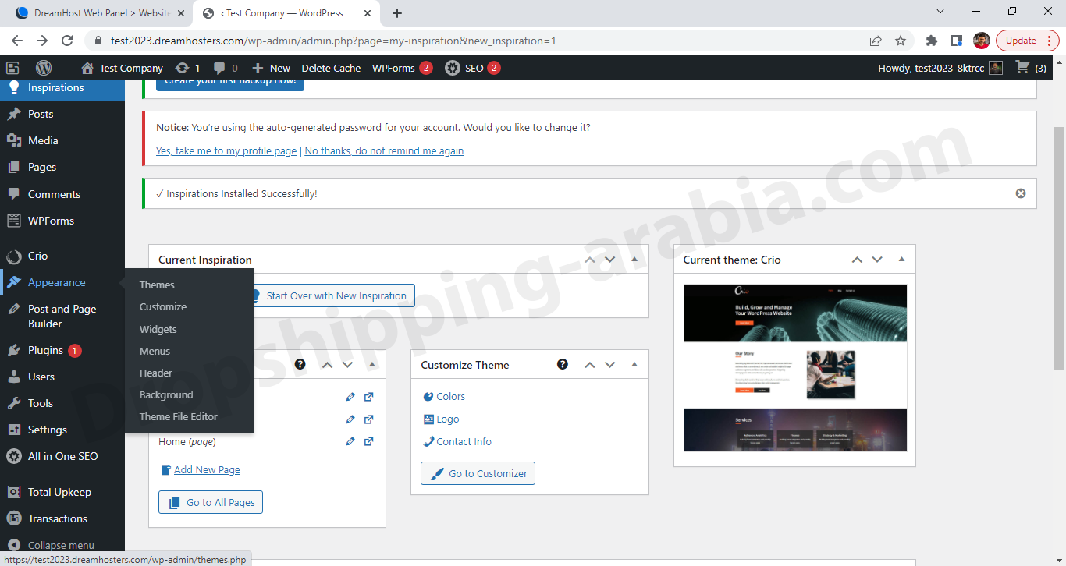Image resolution: width=1066 pixels, height=566 pixels.
Task: Click the WordPress logo in admin bar
Action: point(44,68)
